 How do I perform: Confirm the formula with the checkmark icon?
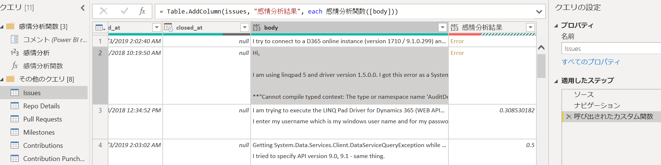click(124, 11)
